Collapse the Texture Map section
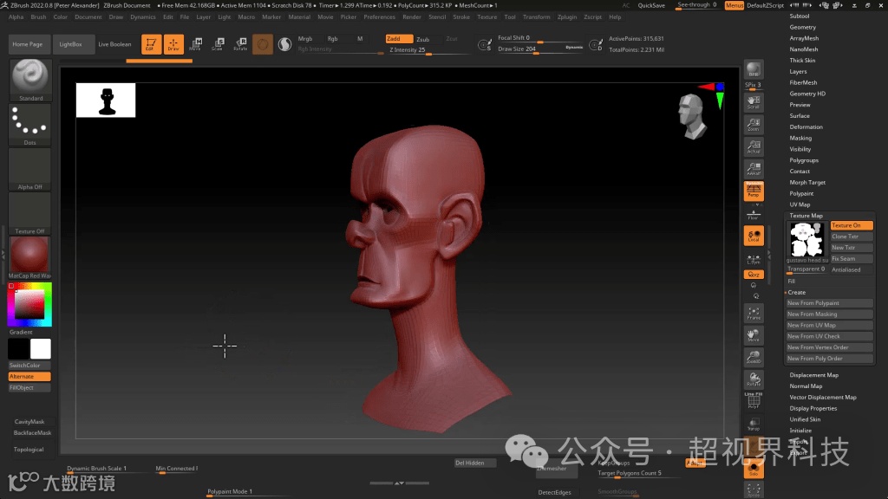Image resolution: width=888 pixels, height=499 pixels. 806,216
